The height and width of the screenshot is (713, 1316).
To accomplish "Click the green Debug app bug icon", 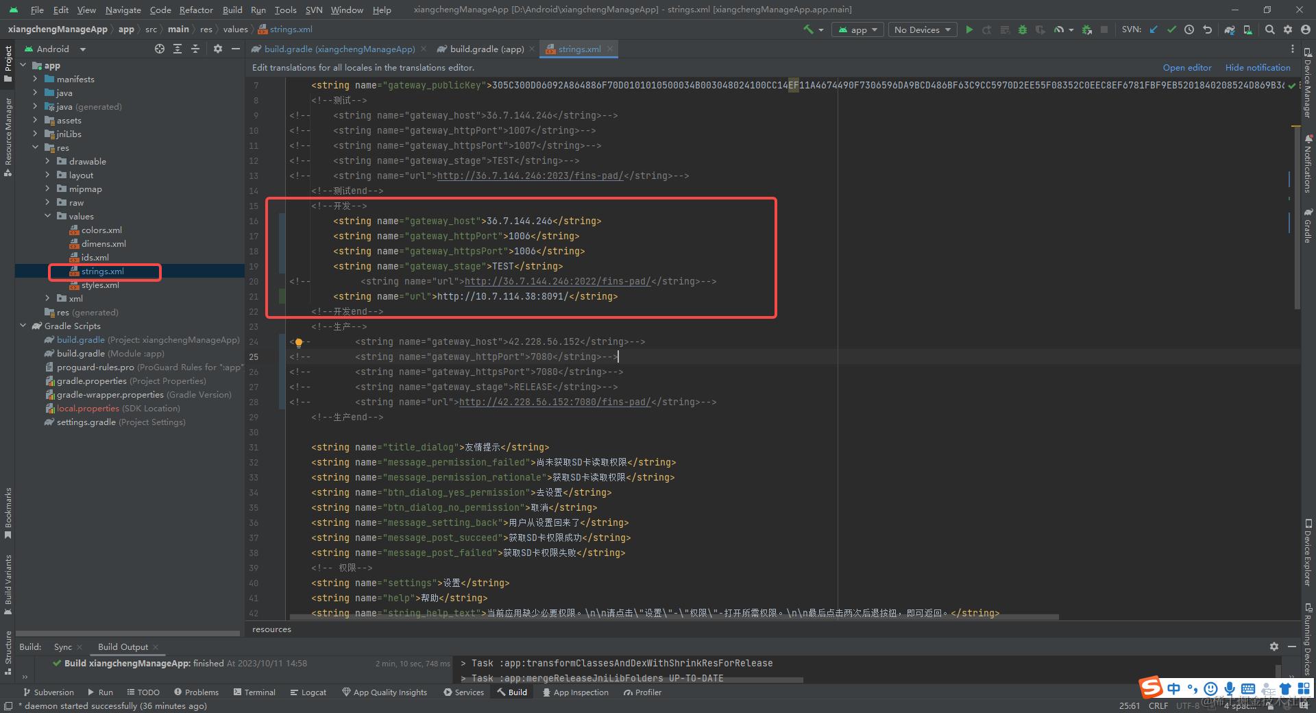I will pyautogui.click(x=1023, y=29).
